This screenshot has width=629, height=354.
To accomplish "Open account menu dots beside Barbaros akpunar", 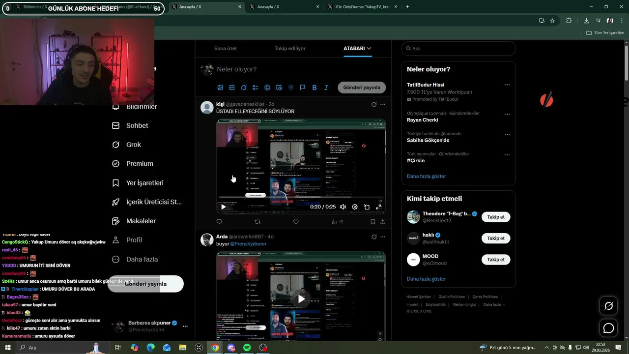I will point(185,326).
